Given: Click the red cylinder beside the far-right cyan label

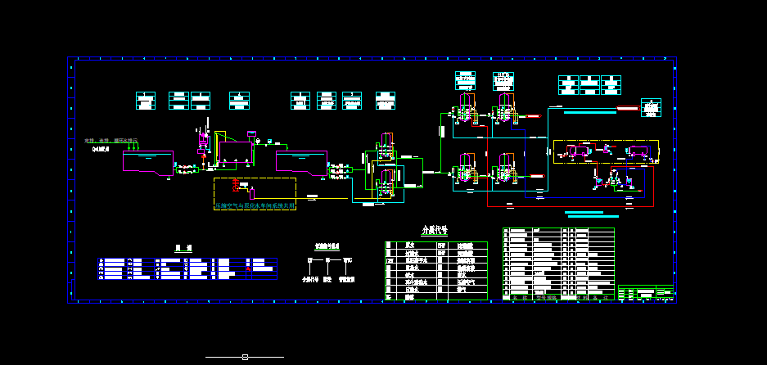Looking at the screenshot, I should pos(628,108).
